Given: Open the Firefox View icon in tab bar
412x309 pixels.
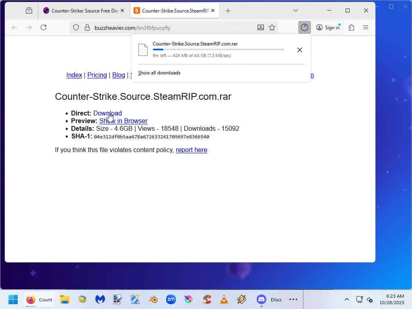Looking at the screenshot, I should (x=29, y=10).
